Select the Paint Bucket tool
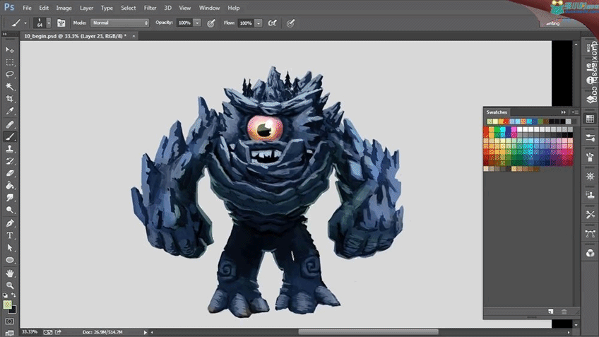Image resolution: width=599 pixels, height=337 pixels. point(10,185)
